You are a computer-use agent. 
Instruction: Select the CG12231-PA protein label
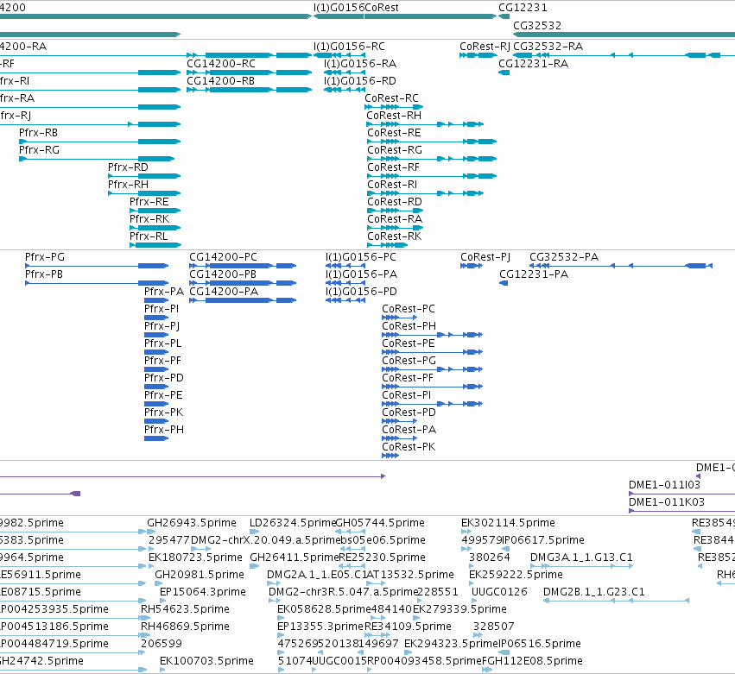[x=534, y=274]
